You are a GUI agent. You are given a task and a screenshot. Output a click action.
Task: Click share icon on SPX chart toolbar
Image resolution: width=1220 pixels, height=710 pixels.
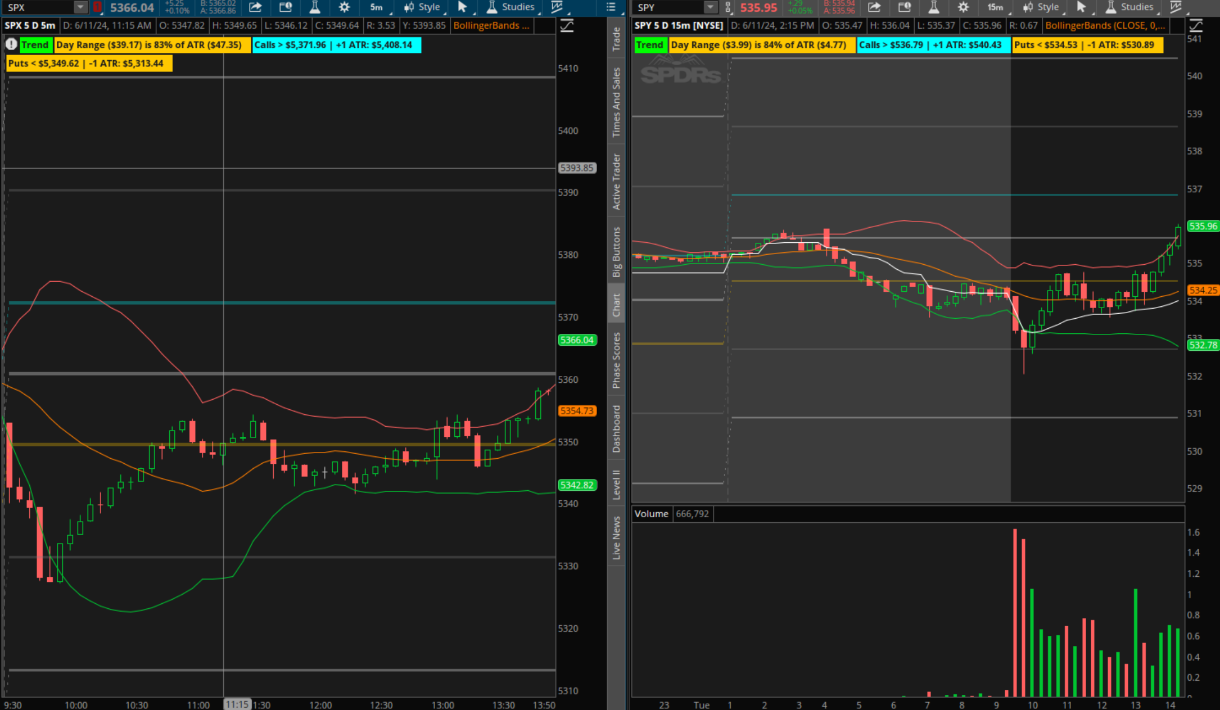point(255,7)
